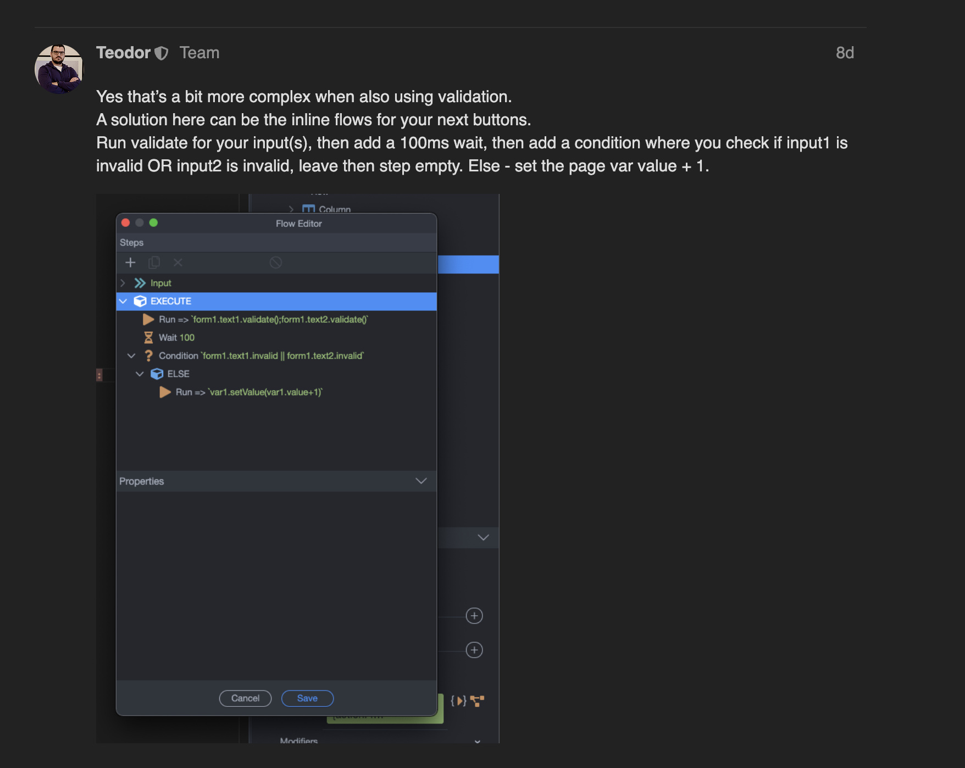Screen dimensions: 965x768
Task: Click the disable step icon in toolbar
Action: point(276,263)
